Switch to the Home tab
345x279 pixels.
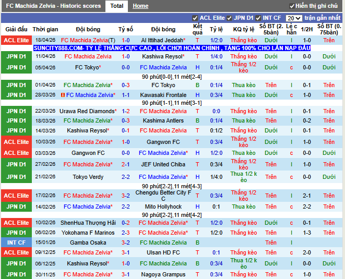pos(140,6)
